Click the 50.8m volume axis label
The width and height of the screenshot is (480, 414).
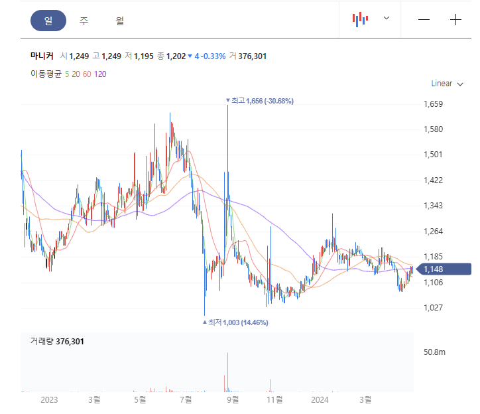coord(434,352)
